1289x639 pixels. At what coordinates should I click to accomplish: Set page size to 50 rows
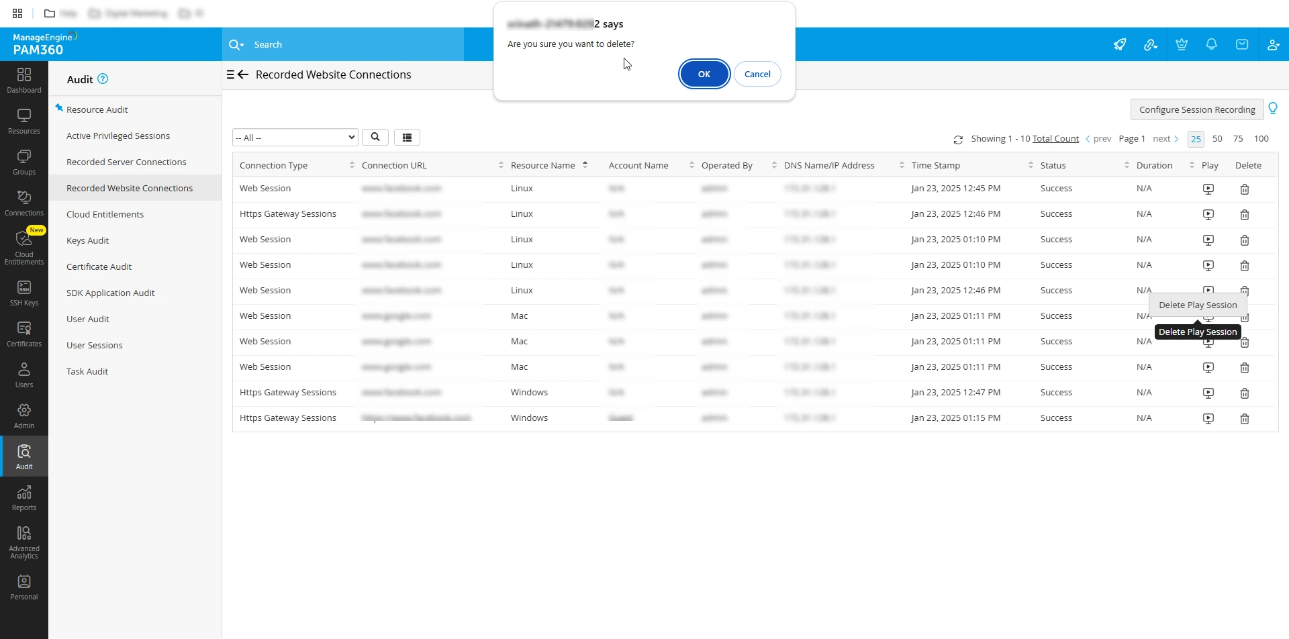point(1217,139)
